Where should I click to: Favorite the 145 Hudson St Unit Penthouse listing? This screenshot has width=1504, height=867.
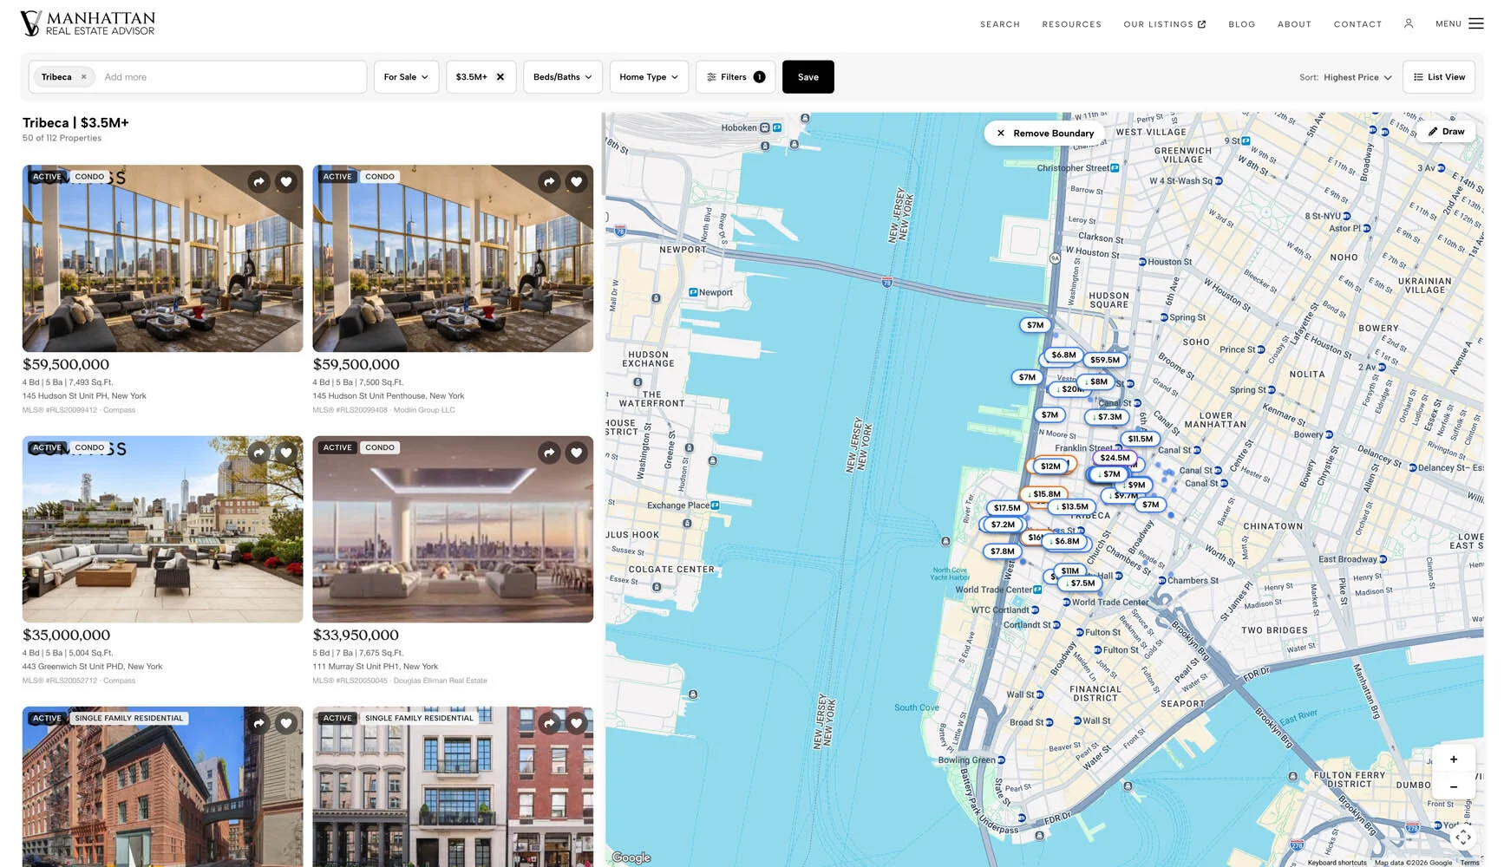click(577, 181)
